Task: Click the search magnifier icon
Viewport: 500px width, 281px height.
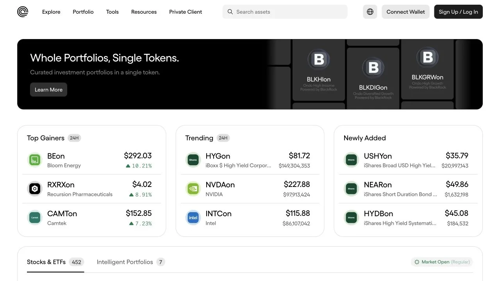Action: point(230,12)
